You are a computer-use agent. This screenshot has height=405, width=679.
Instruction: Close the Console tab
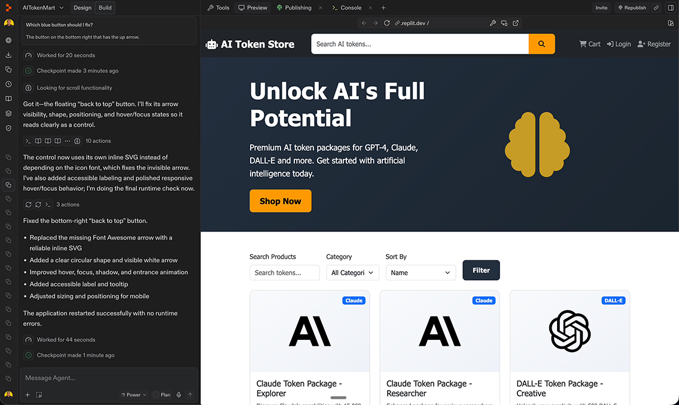pyautogui.click(x=370, y=8)
